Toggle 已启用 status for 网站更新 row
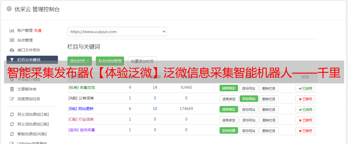The image size is (348, 144). [x=305, y=109]
